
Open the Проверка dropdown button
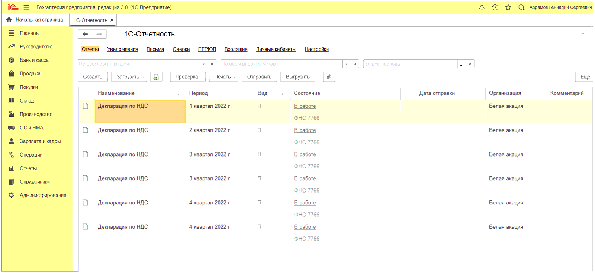(188, 77)
